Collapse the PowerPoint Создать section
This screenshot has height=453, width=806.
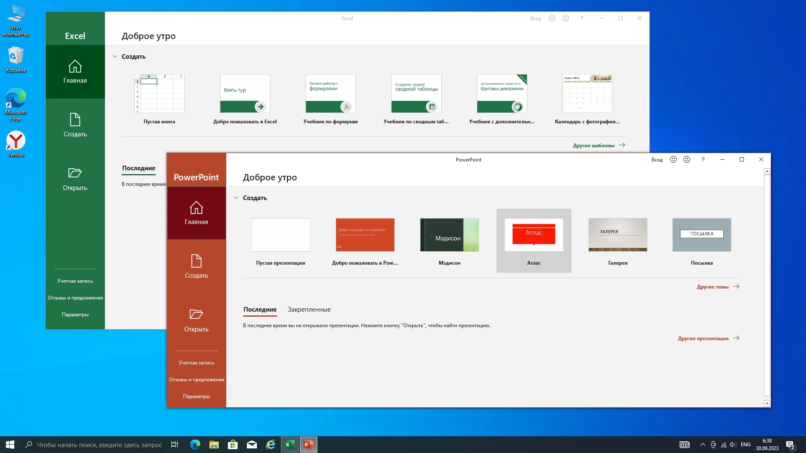point(236,198)
